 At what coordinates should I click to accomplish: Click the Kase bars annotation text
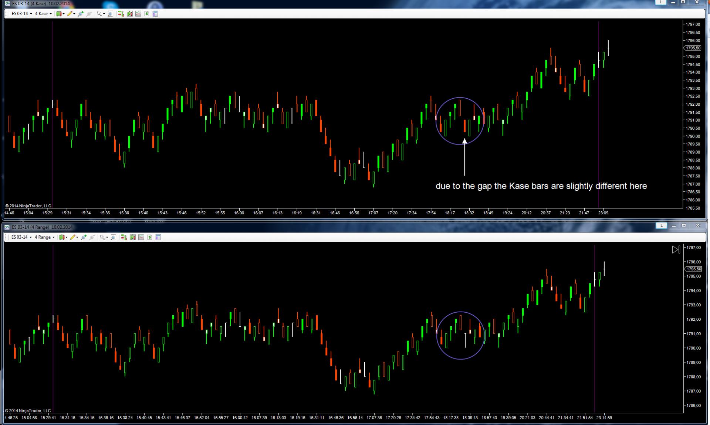541,186
